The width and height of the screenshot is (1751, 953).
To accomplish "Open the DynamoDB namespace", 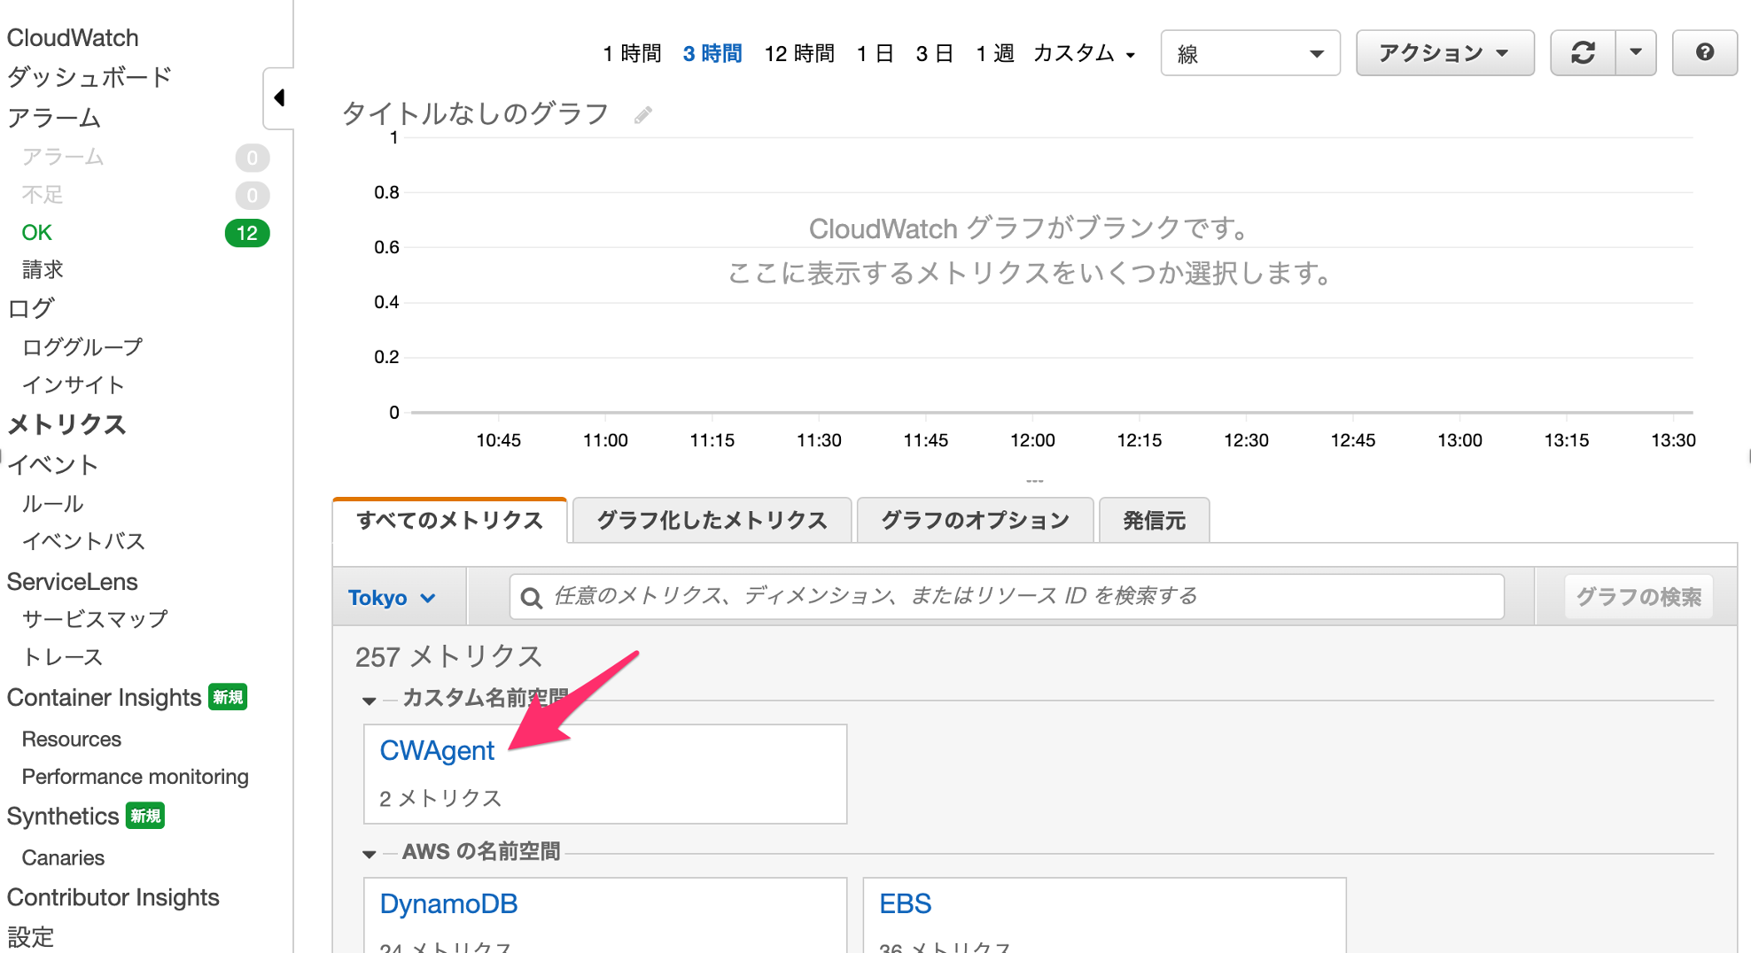I will (448, 903).
